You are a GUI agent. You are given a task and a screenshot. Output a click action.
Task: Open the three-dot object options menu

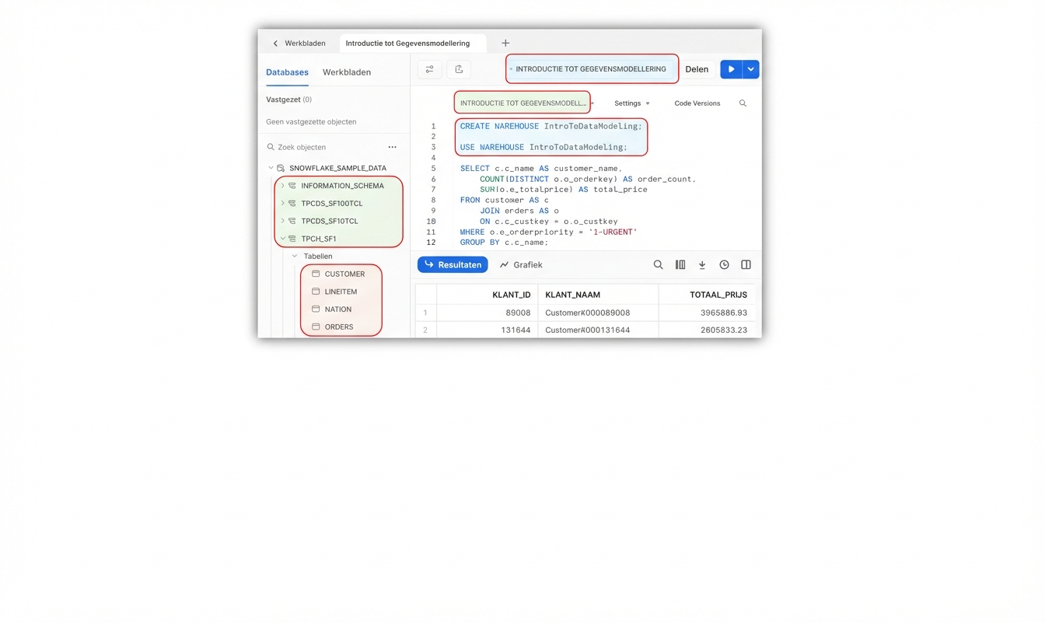[392, 147]
